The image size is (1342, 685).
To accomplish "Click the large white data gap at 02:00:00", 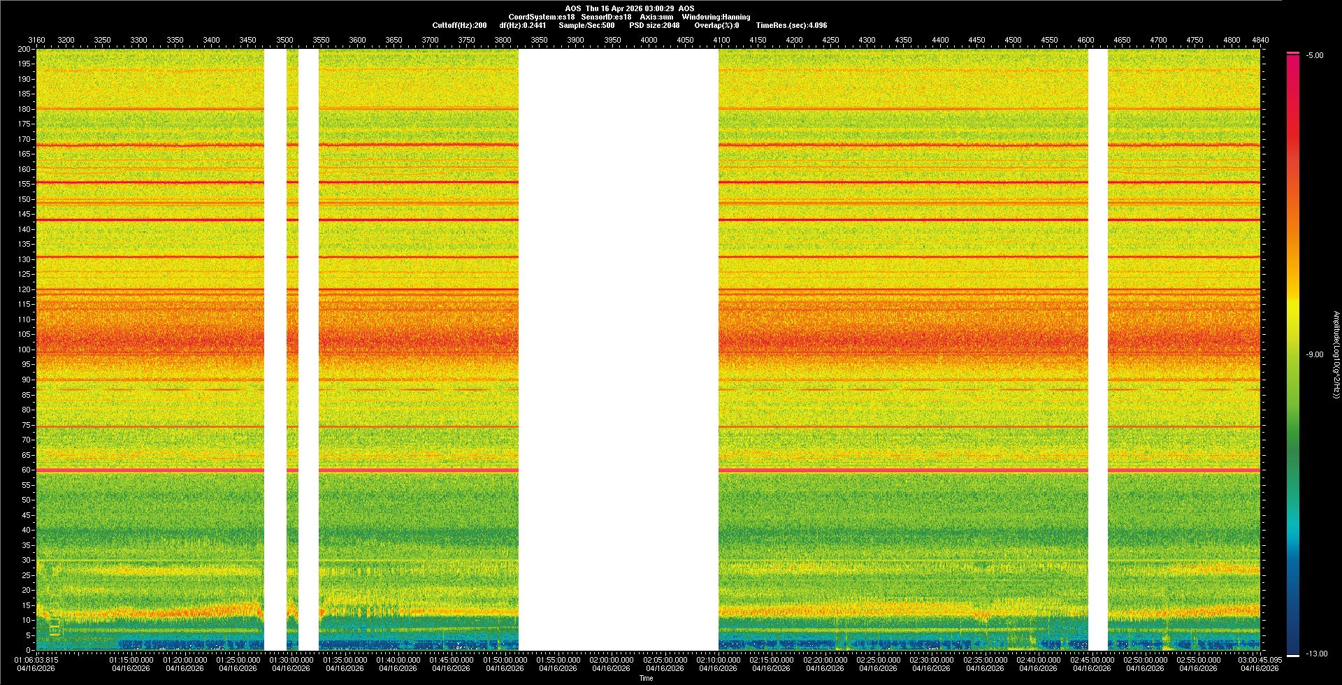I will (618, 349).
